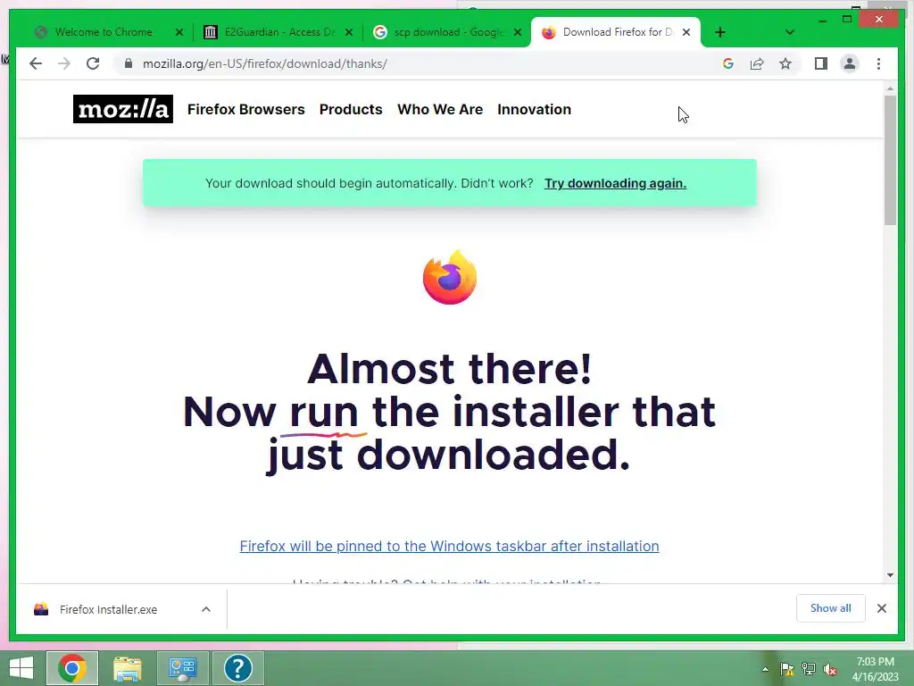Open a new tab with the plus button

point(720,32)
